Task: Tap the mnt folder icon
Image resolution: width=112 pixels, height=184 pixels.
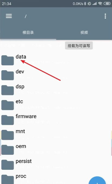Action: click(8, 135)
